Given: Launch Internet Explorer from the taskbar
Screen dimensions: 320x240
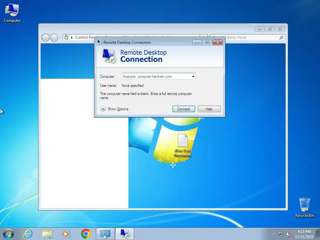Looking at the screenshot, I should pyautogui.click(x=28, y=234).
